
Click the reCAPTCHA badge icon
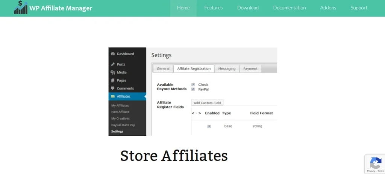click(x=375, y=163)
